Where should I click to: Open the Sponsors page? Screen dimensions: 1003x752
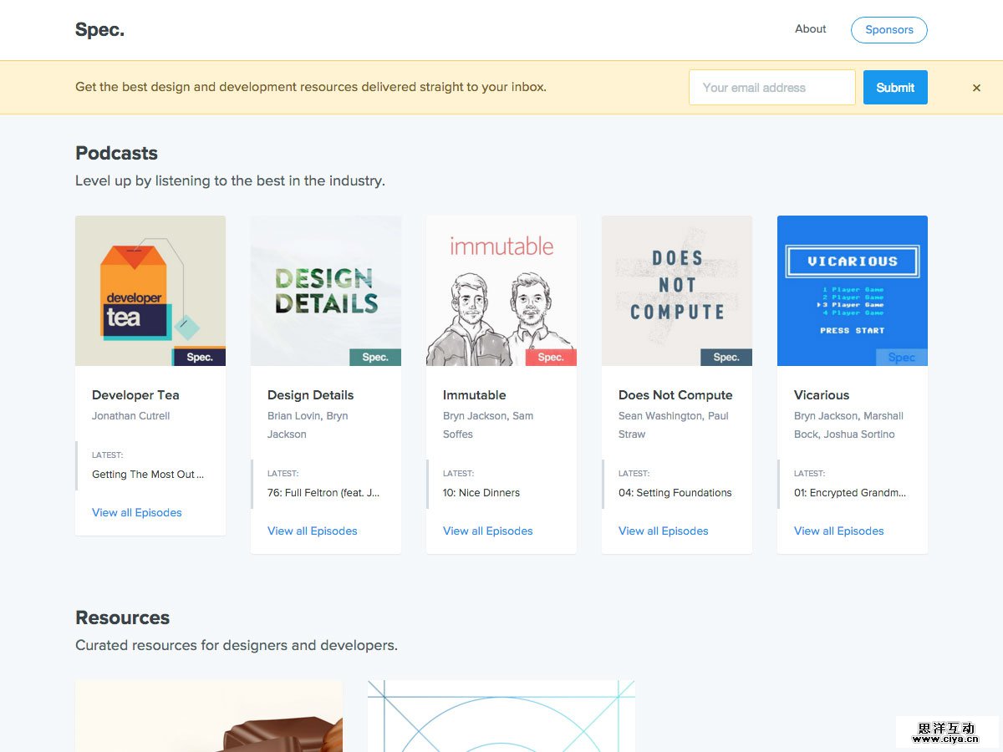pyautogui.click(x=888, y=30)
